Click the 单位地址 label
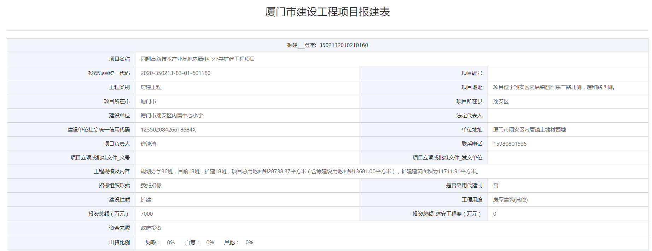This screenshot has width=652, height=251. pyautogui.click(x=472, y=130)
